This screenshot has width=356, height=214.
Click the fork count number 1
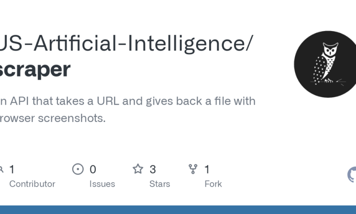[207, 169]
